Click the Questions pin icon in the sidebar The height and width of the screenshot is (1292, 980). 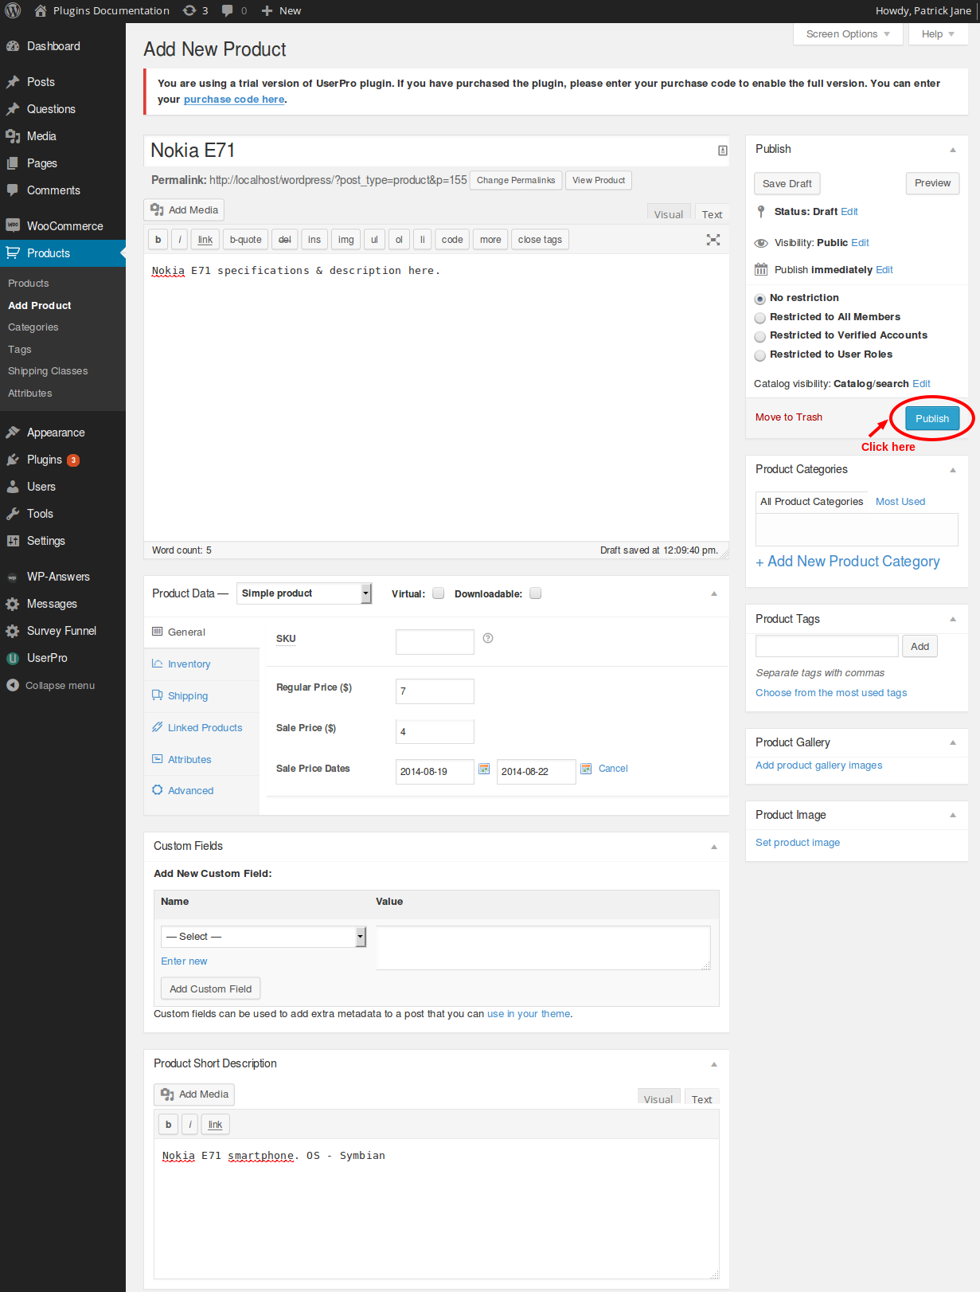tap(13, 109)
